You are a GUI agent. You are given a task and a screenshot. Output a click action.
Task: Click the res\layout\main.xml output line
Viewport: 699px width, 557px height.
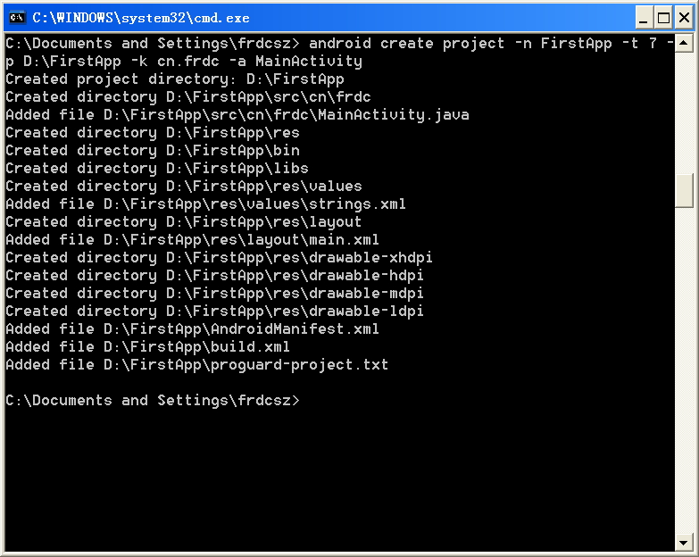tap(192, 240)
